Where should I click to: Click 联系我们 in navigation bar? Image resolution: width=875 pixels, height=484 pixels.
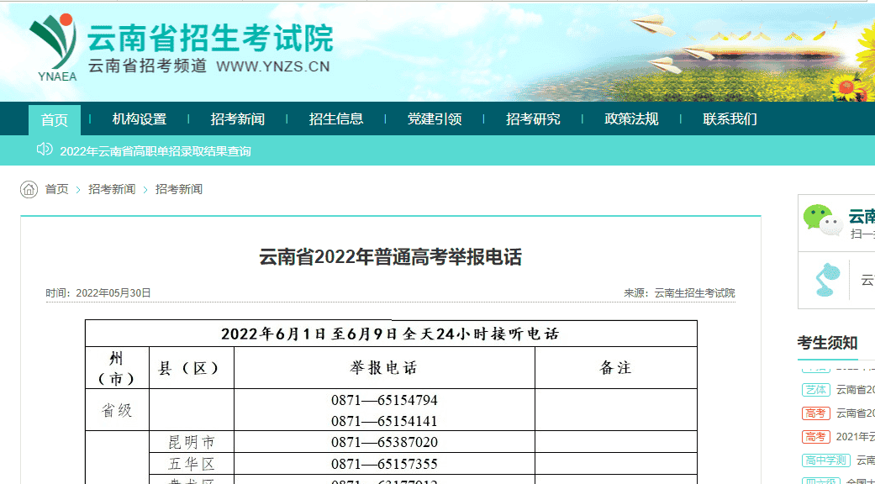coord(730,119)
